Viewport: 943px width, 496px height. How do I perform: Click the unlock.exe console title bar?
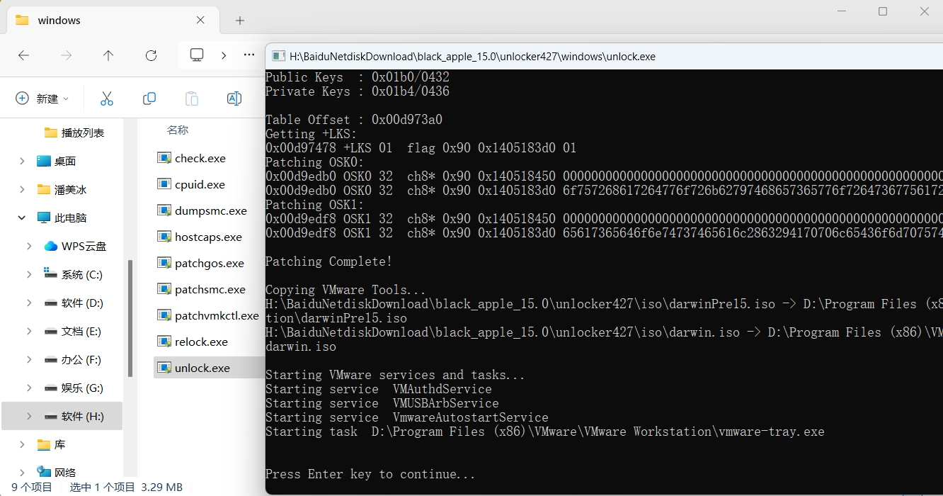point(604,56)
